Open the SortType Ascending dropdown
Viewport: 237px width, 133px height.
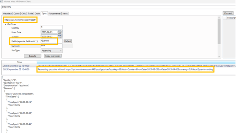(52, 51)
